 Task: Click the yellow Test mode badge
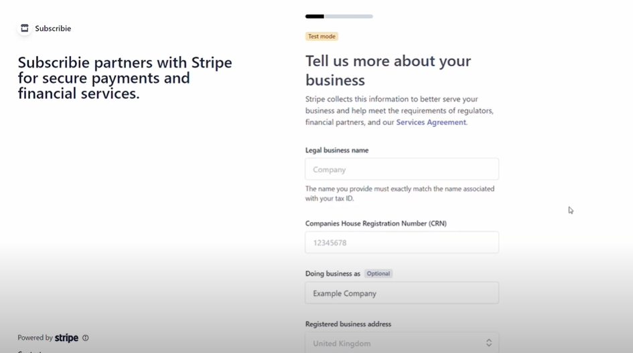(x=322, y=36)
